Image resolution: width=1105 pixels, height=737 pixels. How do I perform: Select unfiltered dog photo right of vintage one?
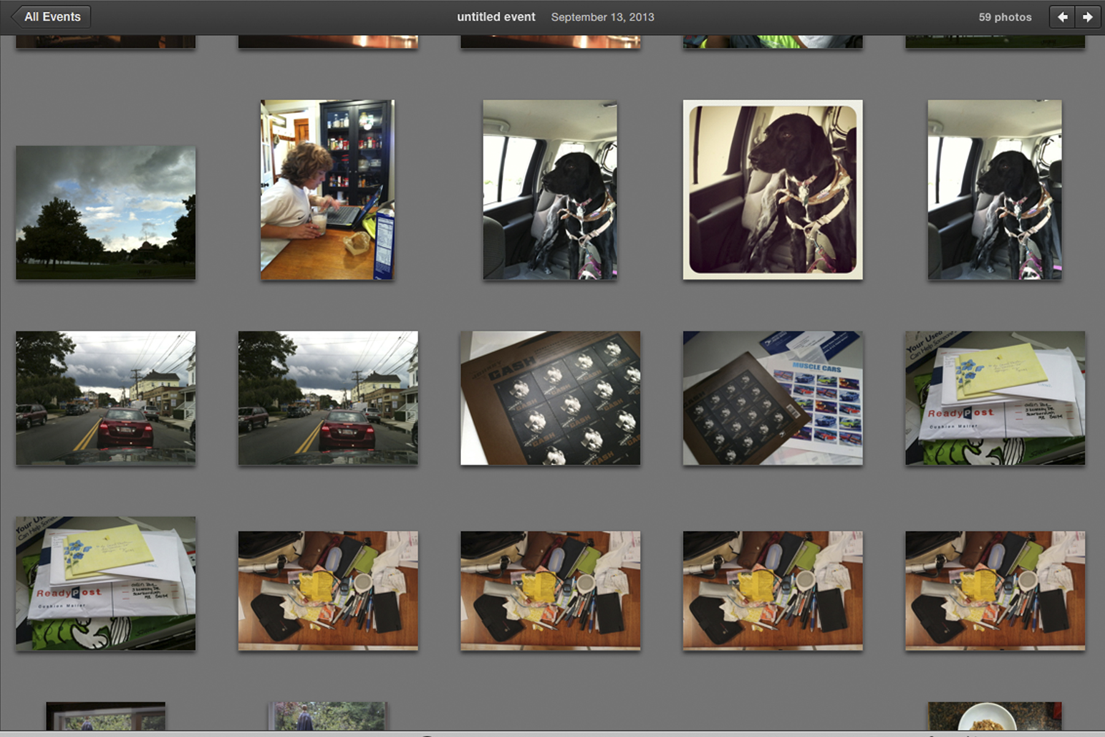point(995,190)
